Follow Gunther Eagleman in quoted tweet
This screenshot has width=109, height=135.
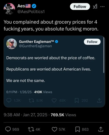point(92,42)
